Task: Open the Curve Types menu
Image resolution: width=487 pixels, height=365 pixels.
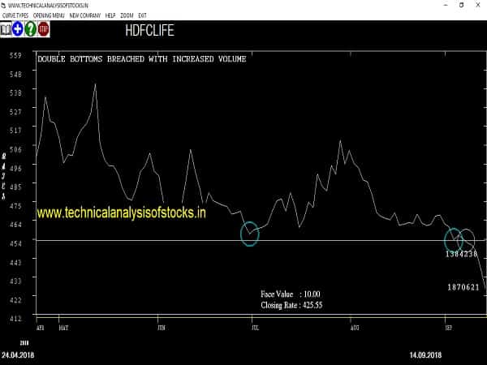Action: point(15,15)
